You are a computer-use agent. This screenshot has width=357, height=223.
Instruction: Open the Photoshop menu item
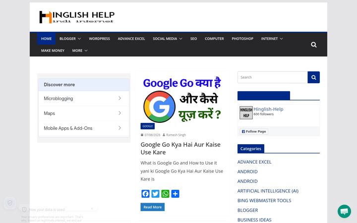242,39
